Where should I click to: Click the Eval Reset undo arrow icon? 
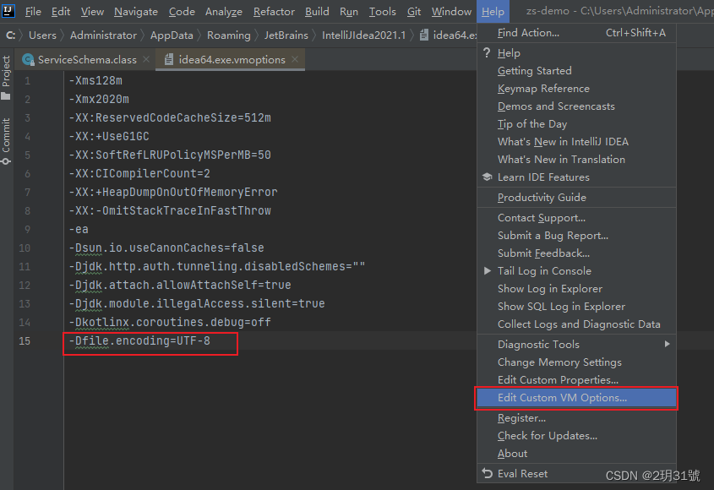pyautogui.click(x=488, y=474)
